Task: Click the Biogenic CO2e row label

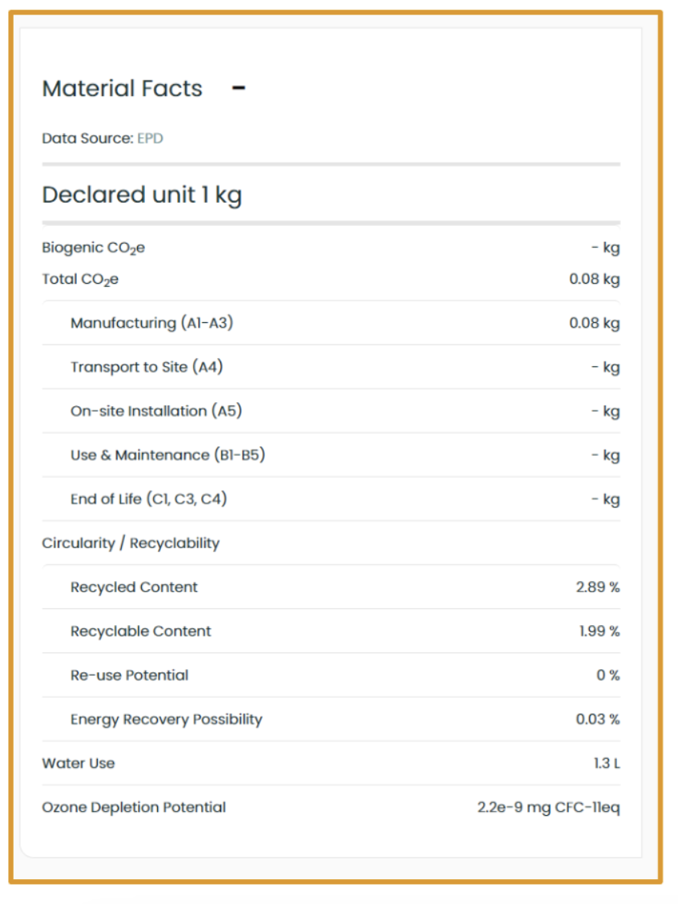Action: [93, 248]
